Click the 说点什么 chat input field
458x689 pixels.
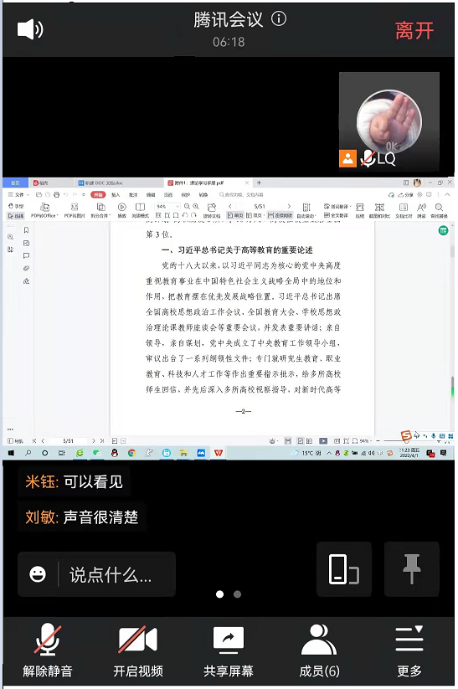click(x=96, y=574)
